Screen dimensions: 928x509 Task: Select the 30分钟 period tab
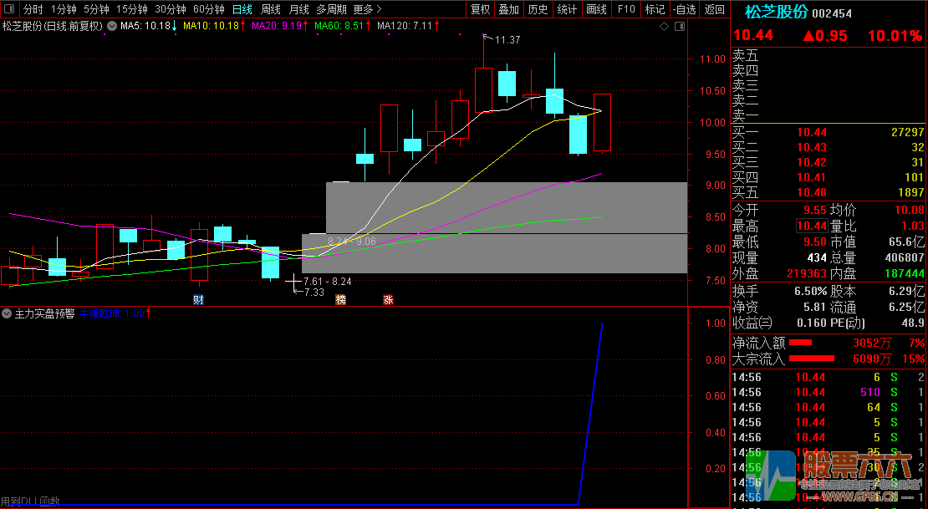[x=171, y=9]
